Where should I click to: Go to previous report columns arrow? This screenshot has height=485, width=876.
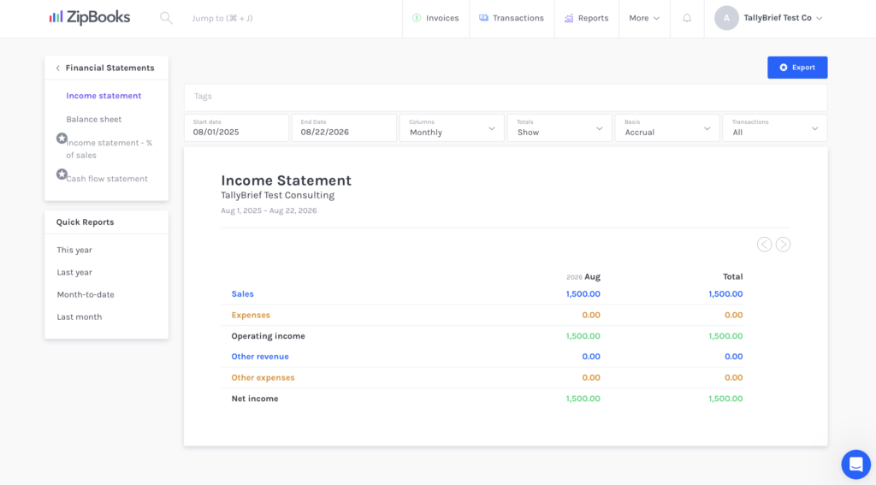764,244
